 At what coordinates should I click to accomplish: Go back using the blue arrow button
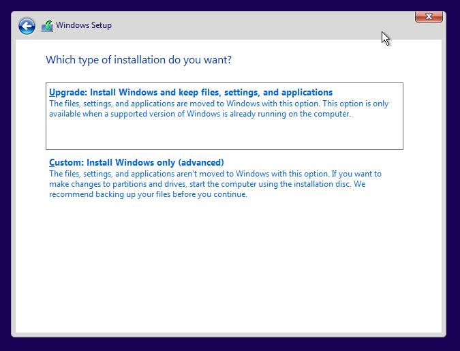(27, 26)
